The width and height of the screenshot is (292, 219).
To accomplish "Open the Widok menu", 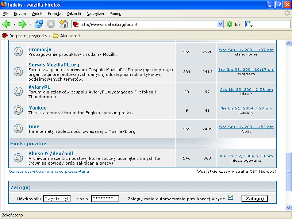I will (37, 14).
